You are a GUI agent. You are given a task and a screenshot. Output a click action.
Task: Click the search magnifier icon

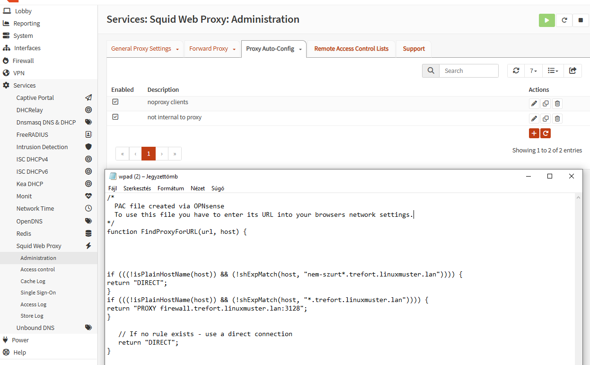(431, 71)
